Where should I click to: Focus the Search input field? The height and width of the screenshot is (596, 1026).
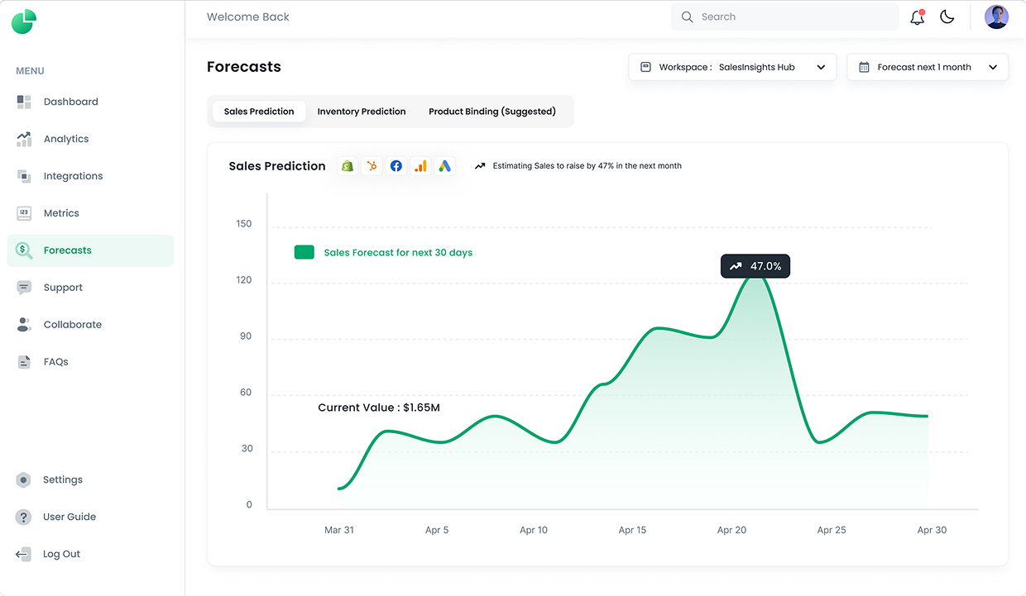pos(794,17)
